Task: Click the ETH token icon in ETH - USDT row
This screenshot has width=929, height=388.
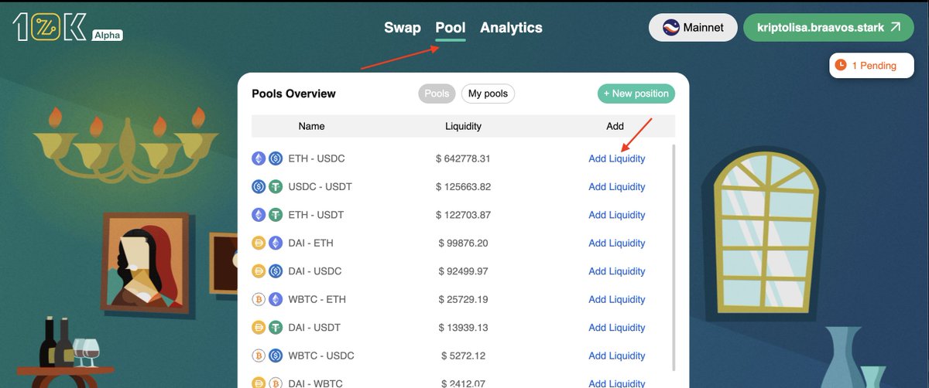Action: pos(259,215)
